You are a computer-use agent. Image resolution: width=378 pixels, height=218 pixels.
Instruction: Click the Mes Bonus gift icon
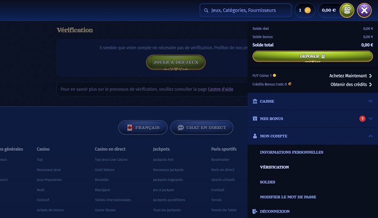tap(255, 119)
